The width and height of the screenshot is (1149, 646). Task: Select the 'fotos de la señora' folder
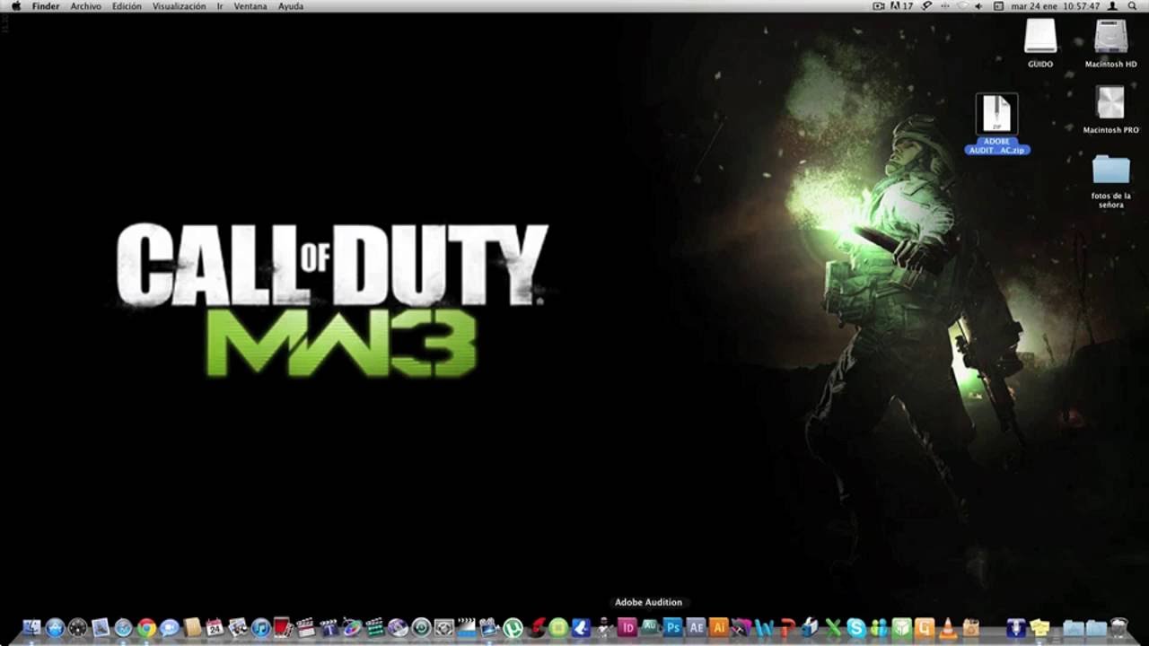[x=1110, y=180]
